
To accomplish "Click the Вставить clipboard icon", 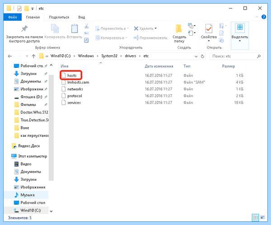I will (75, 28).
